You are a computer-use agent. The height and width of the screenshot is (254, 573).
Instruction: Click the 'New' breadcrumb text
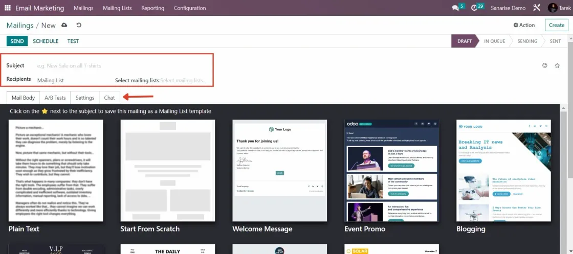point(48,25)
